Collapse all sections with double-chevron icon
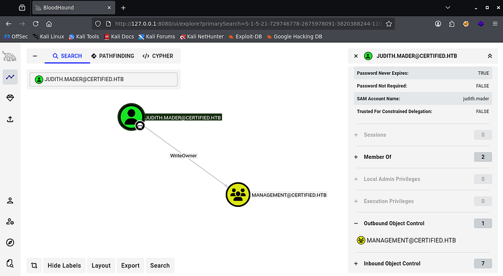 [x=489, y=56]
